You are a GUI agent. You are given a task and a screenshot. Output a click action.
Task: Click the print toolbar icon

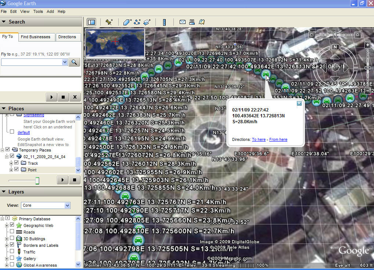[x=192, y=22]
